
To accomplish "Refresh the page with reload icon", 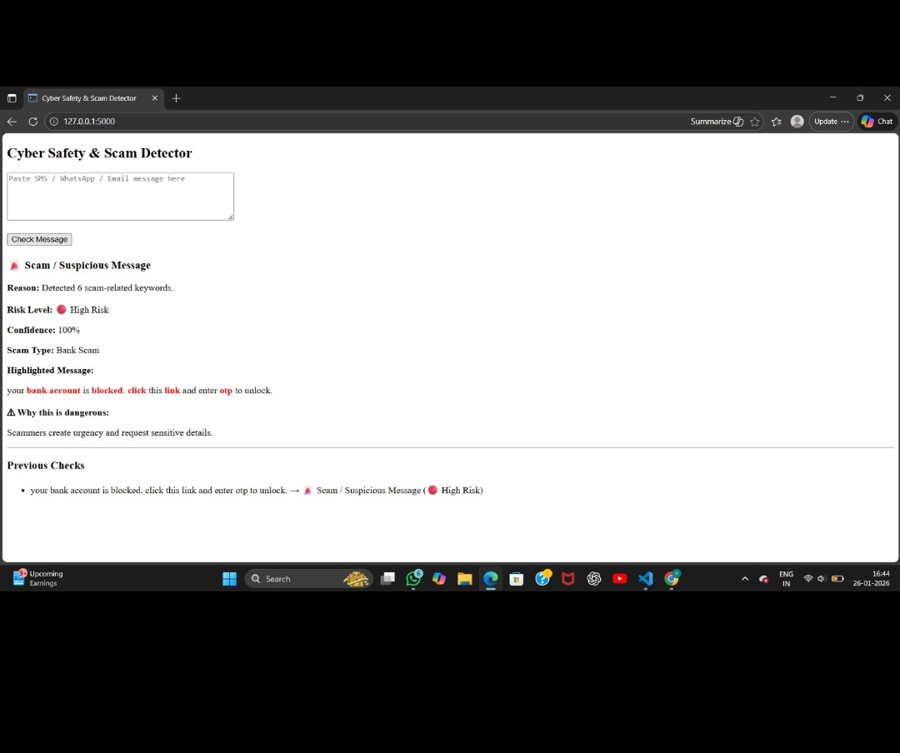I will (32, 121).
